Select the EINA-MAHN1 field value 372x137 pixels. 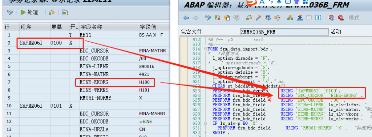(x=154, y=114)
